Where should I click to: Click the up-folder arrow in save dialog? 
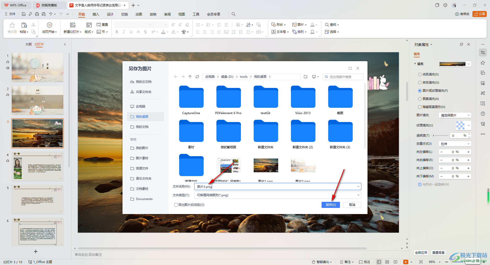190,77
